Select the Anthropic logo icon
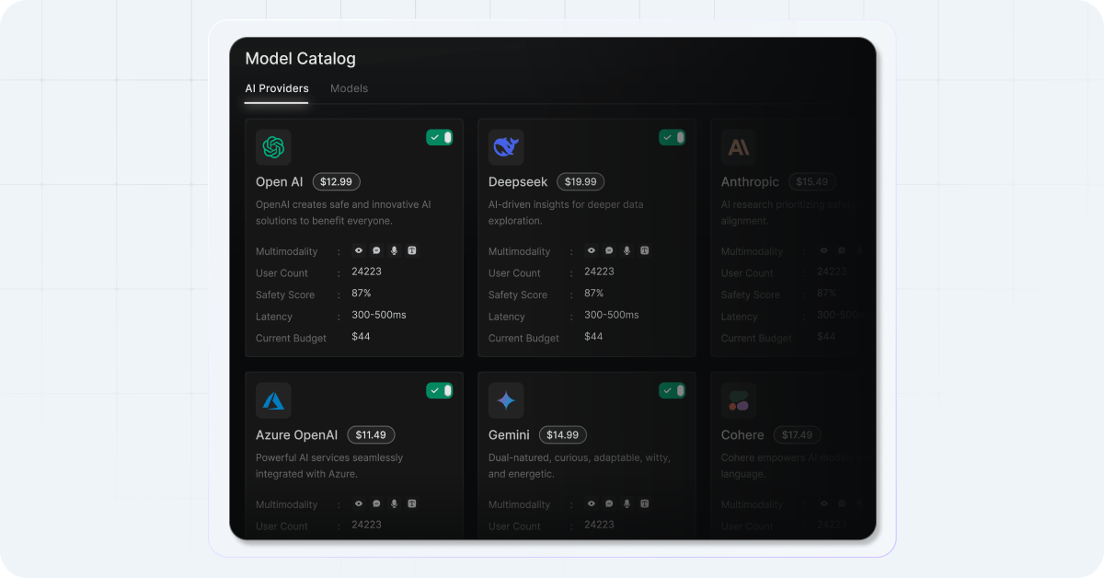 (738, 146)
